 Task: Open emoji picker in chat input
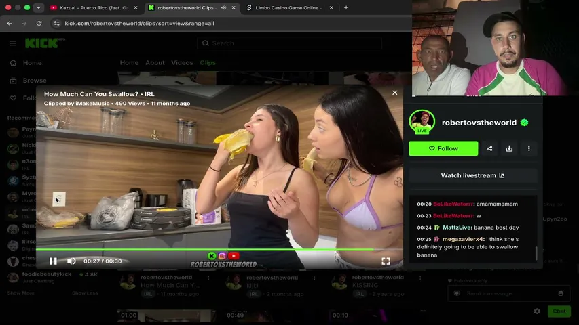point(561,293)
